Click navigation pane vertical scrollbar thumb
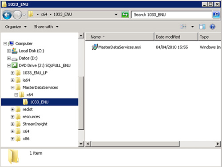 [x=81, y=103]
